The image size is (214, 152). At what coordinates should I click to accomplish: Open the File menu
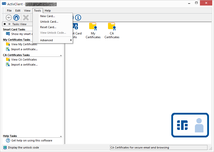click(9, 11)
